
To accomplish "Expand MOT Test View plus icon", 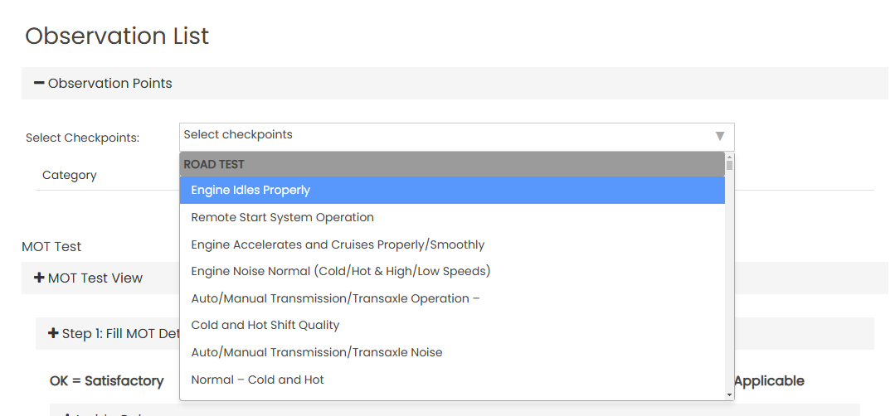I will click(39, 278).
